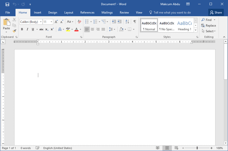Show paragraph marks (pilcrow)

(x=135, y=22)
